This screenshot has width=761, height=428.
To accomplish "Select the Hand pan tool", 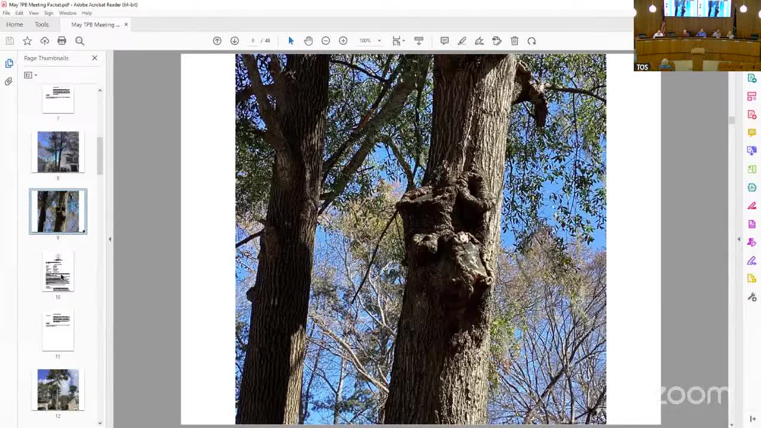I will [308, 41].
